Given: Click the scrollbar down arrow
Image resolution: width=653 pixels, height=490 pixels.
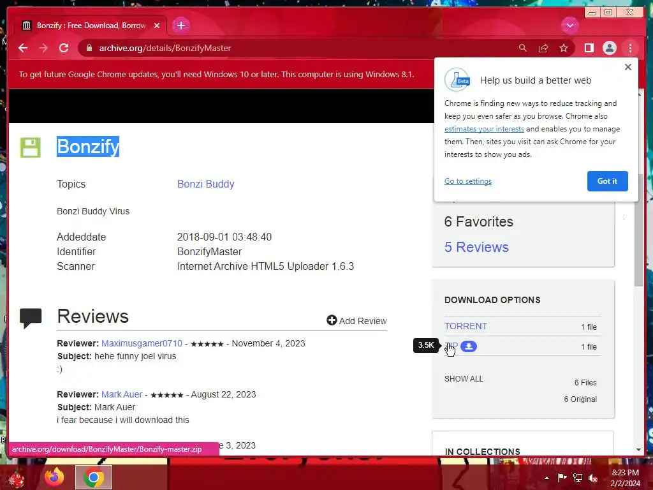Looking at the screenshot, I should click(x=638, y=450).
